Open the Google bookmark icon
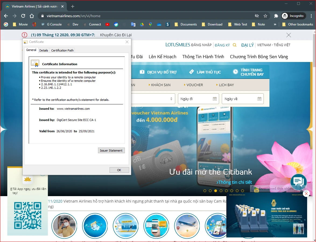316x242 pixels. click(x=6, y=24)
